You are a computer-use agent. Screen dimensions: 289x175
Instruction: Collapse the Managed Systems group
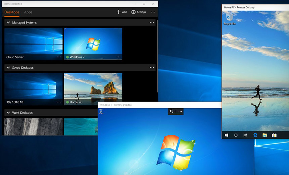pos(8,23)
